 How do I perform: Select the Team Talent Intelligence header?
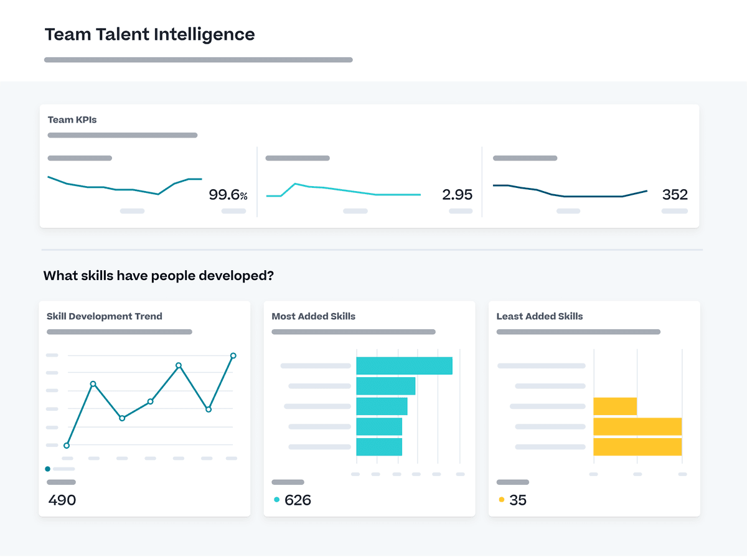149,34
